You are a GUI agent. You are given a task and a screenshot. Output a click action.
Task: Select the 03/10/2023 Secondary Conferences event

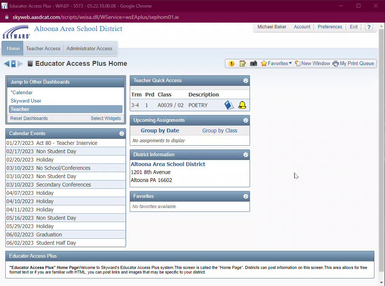pos(65,185)
